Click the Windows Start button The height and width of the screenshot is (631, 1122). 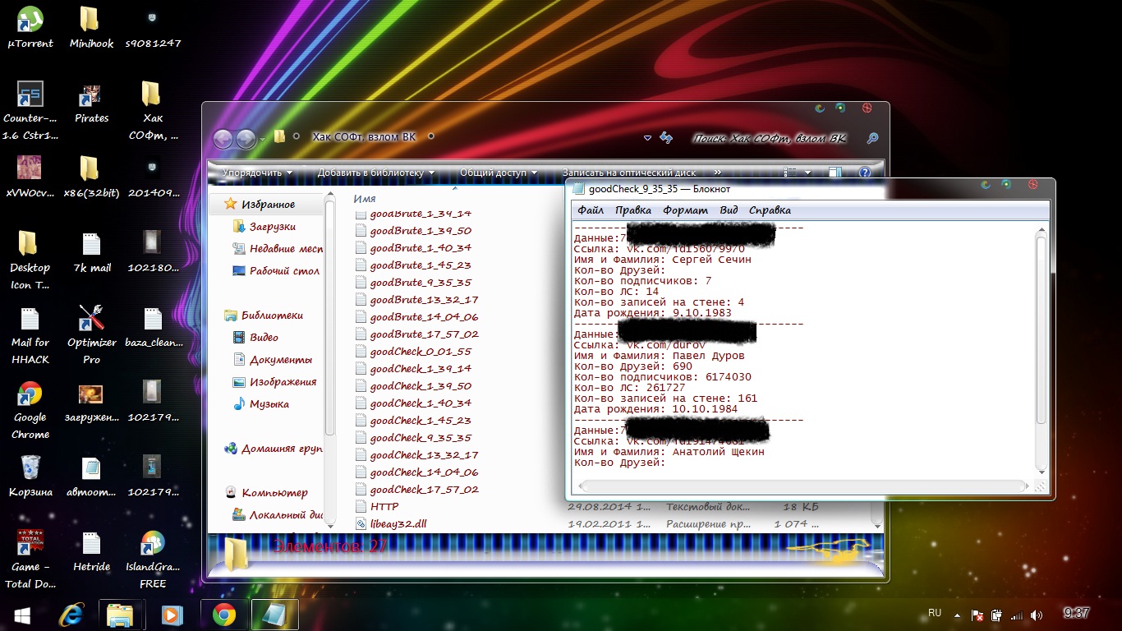(x=22, y=615)
